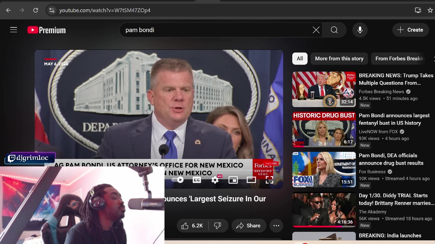Visit the LiveNOW from FOX channel
435x244 pixels.
click(x=378, y=131)
